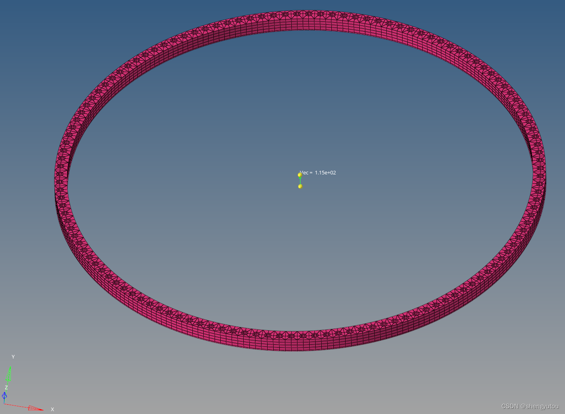Select the red X axis arrow
Viewport: 565px width, 414px height.
pyautogui.click(x=36, y=408)
